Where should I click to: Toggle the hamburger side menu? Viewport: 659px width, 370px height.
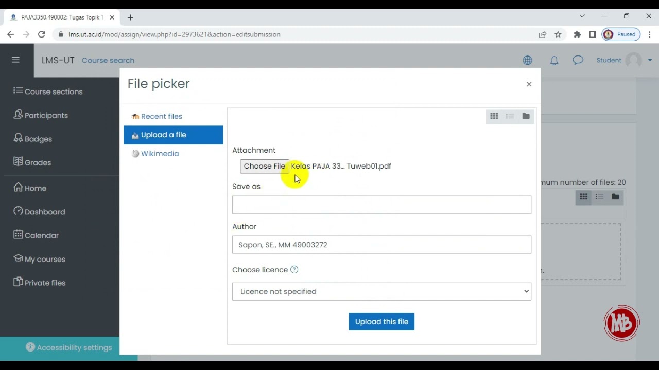pyautogui.click(x=15, y=60)
